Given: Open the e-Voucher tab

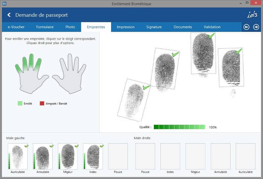Looking at the screenshot, I should pyautogui.click(x=16, y=27).
